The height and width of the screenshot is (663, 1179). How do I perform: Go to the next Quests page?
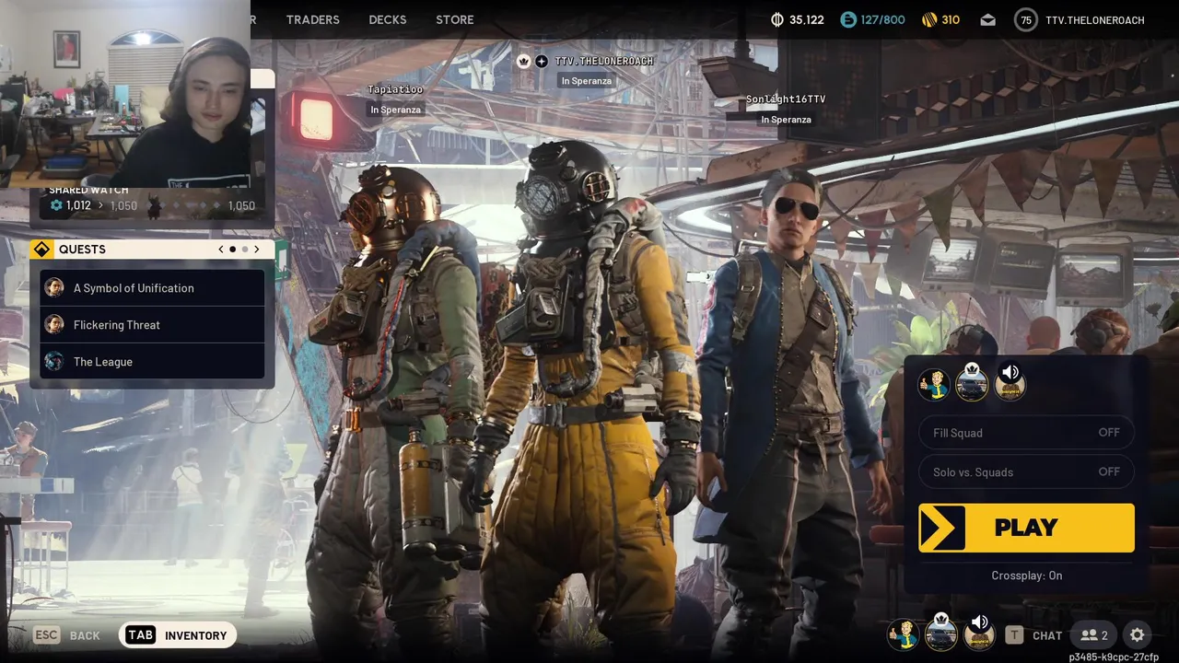tap(257, 250)
